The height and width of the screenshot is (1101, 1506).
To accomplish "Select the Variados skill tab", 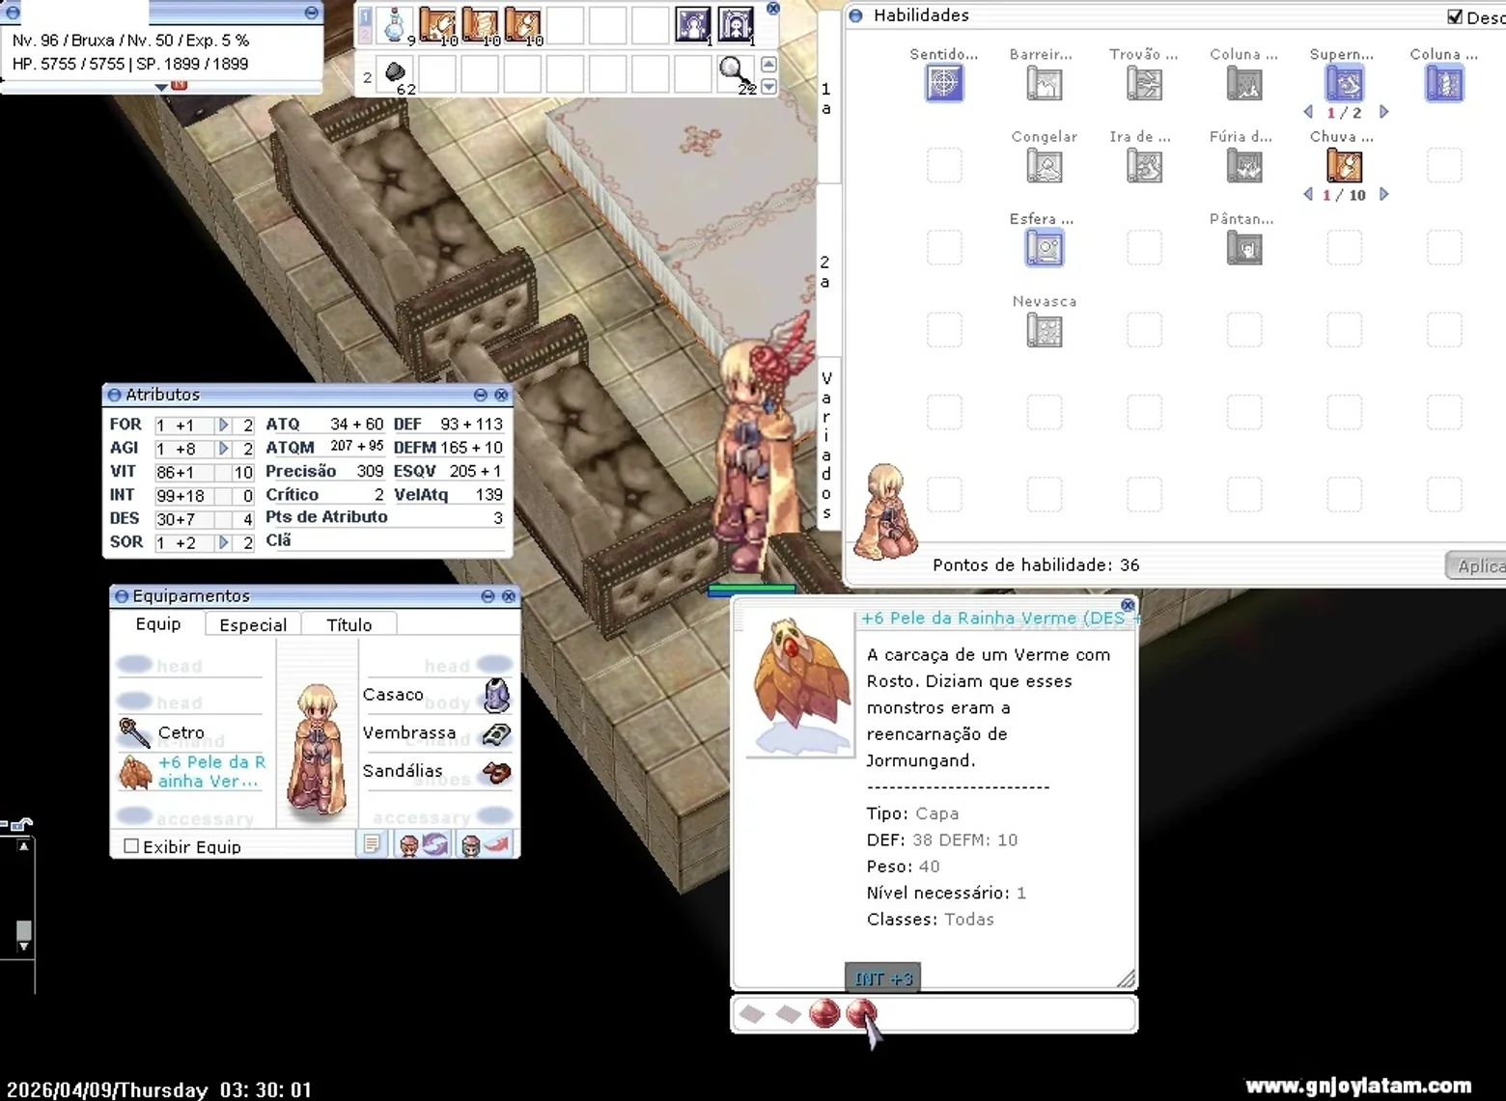I will point(826,444).
